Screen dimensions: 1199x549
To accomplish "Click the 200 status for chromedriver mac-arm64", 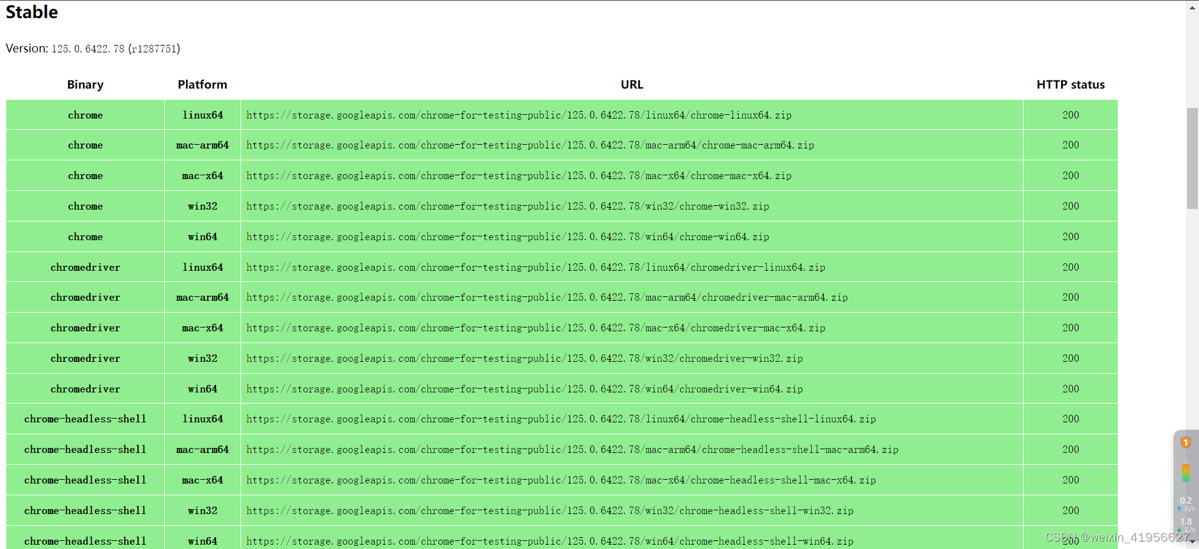I will (x=1070, y=298).
